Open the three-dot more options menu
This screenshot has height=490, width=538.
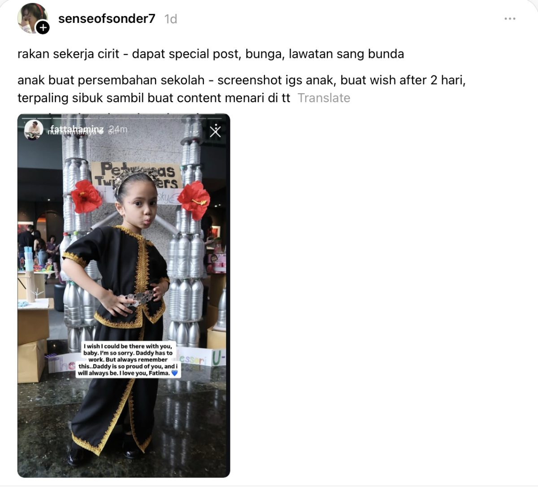510,19
